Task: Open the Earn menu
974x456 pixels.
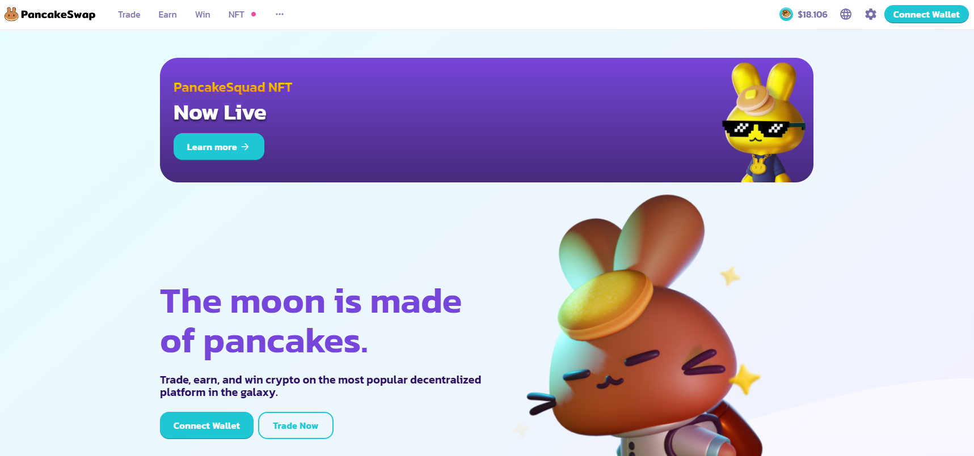Action: 167,15
